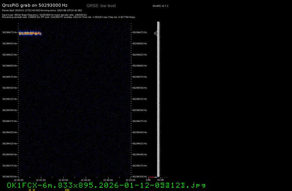Click the right-side 50294450 Hz frequency label
Screen dimensions: 292x191
click(140, 132)
